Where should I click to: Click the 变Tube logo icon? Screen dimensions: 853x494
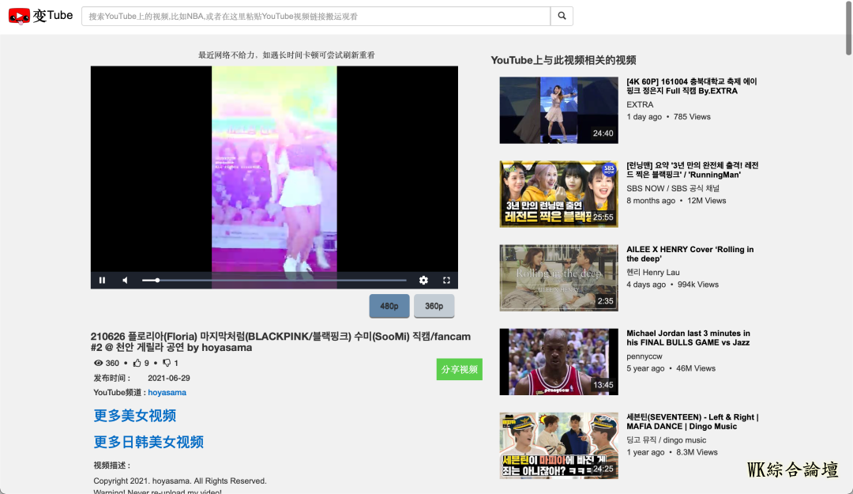pyautogui.click(x=19, y=17)
